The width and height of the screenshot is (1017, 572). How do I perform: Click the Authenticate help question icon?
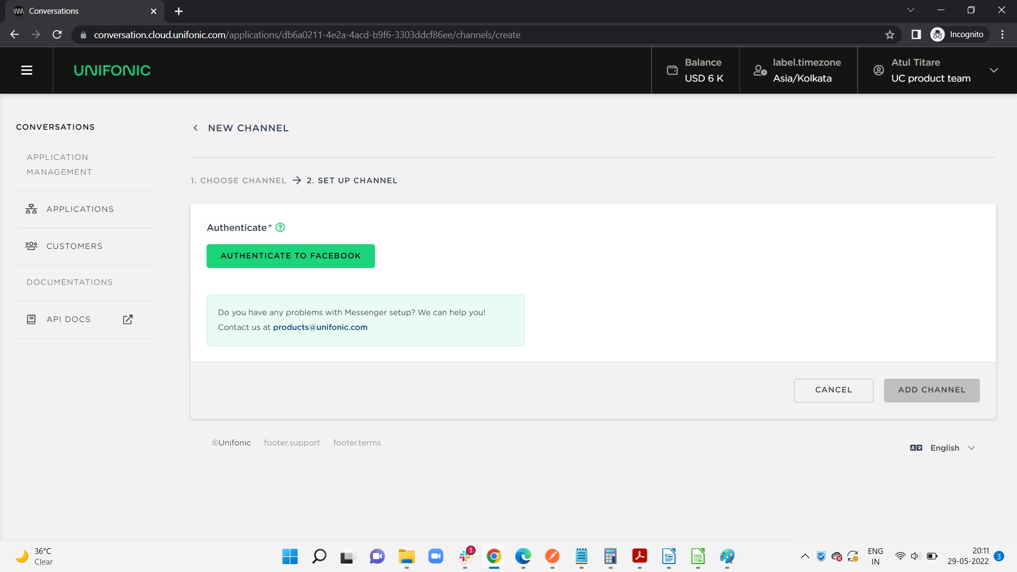(x=280, y=228)
